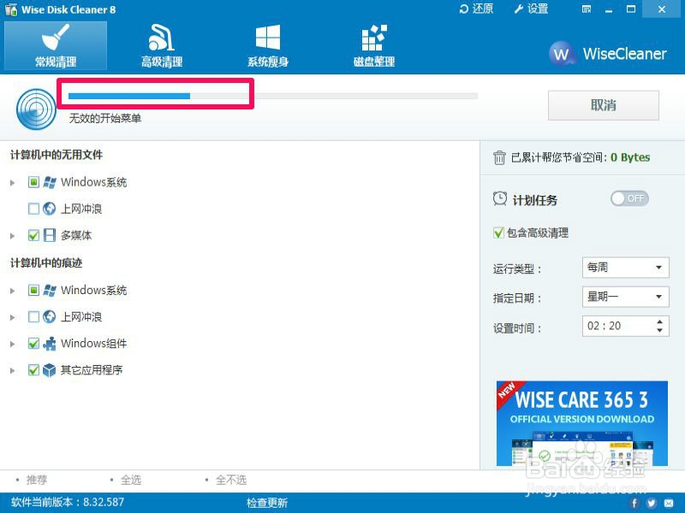Click the trash can saved-space icon
685x513 pixels.
click(x=499, y=157)
